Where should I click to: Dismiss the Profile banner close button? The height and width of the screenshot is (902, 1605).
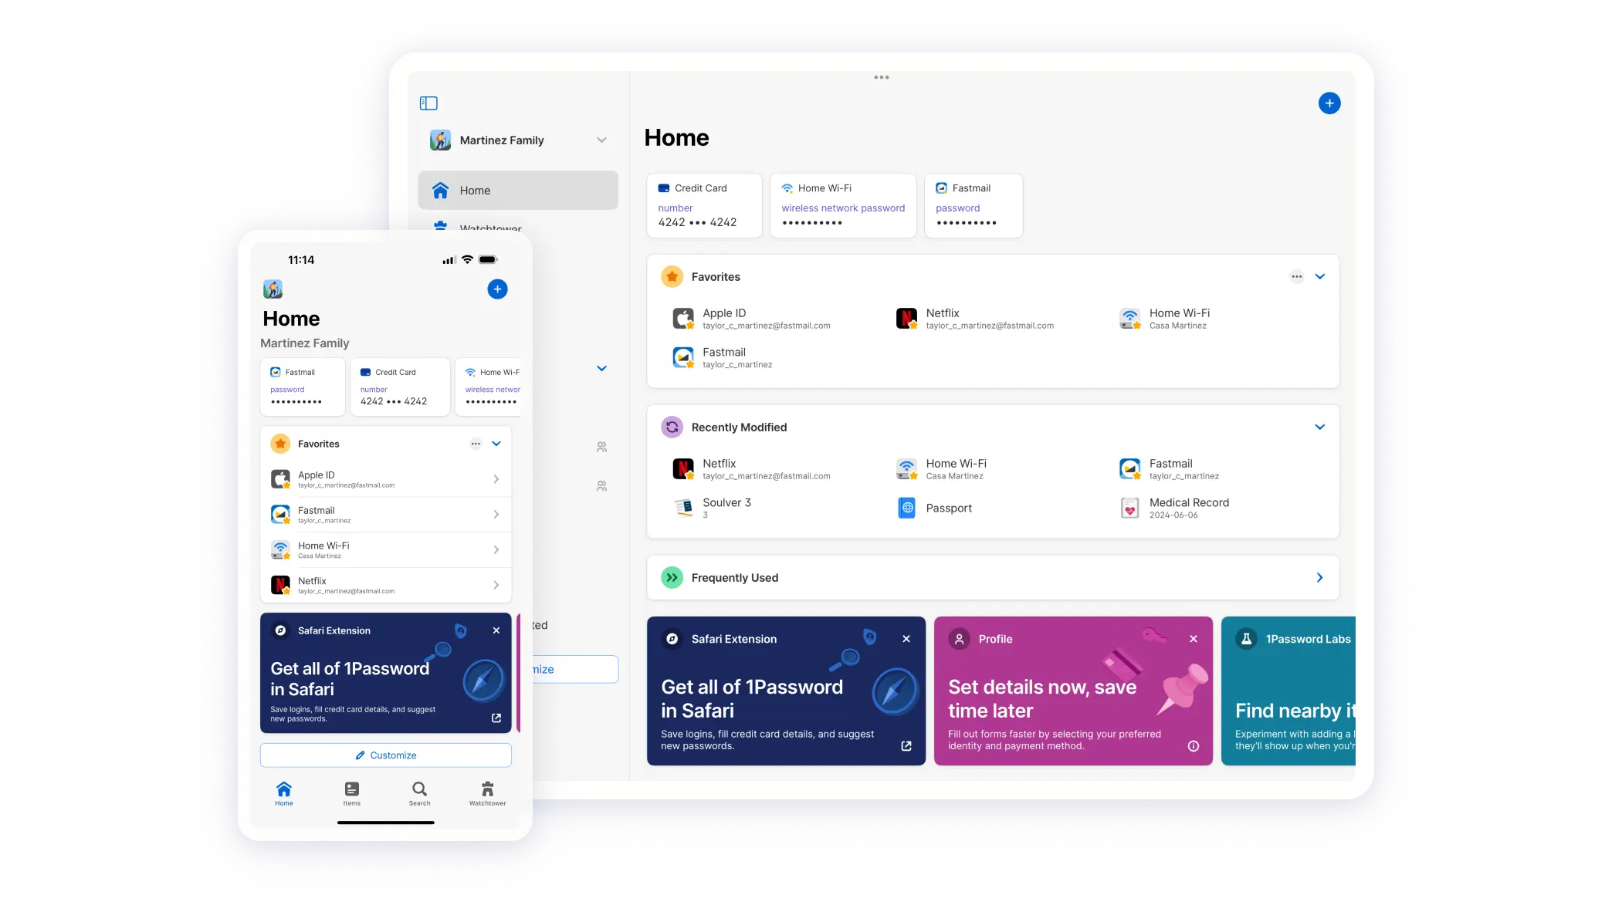click(1194, 639)
